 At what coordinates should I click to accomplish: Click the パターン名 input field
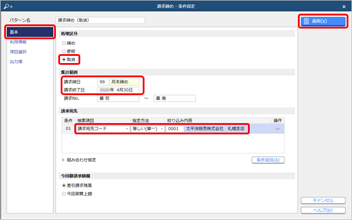coord(100,20)
